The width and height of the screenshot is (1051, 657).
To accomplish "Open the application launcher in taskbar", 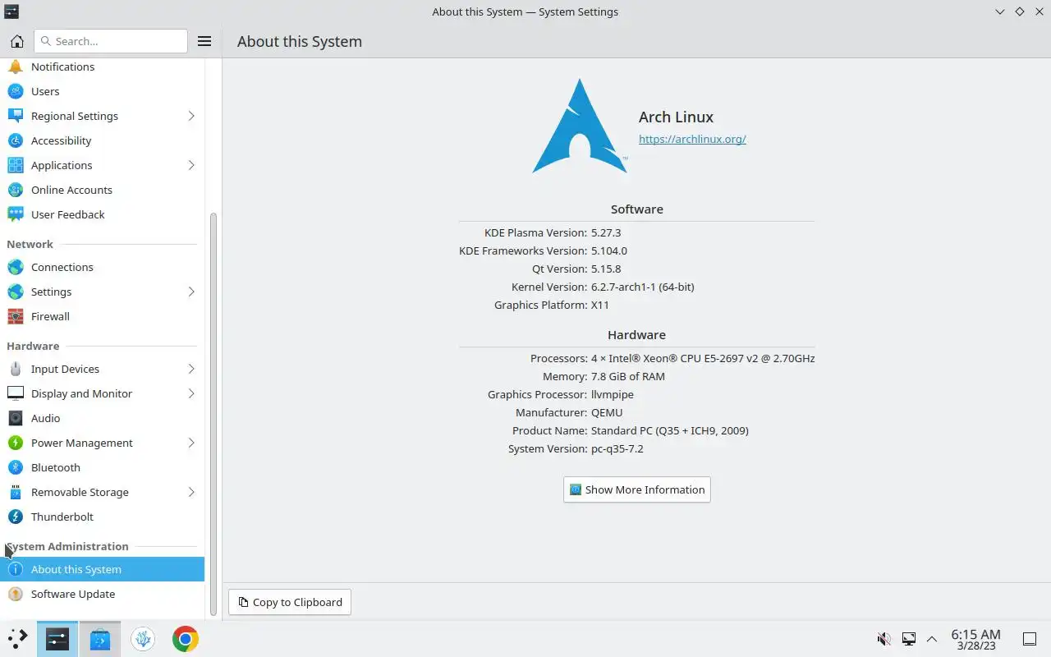I will click(17, 639).
